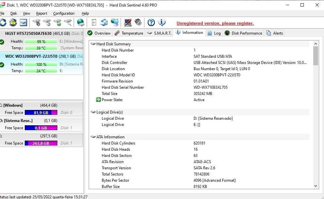Screen dimensions: 324x199
Task: Open the Report menu
Action: pos(41,13)
